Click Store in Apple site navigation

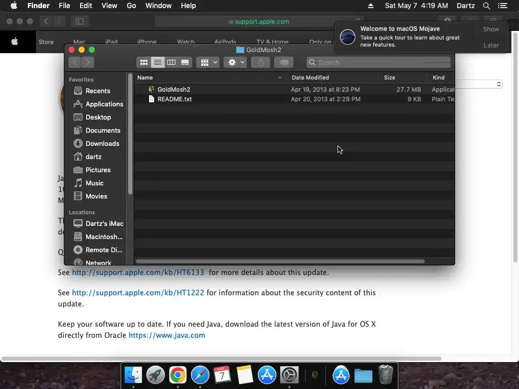tap(46, 42)
